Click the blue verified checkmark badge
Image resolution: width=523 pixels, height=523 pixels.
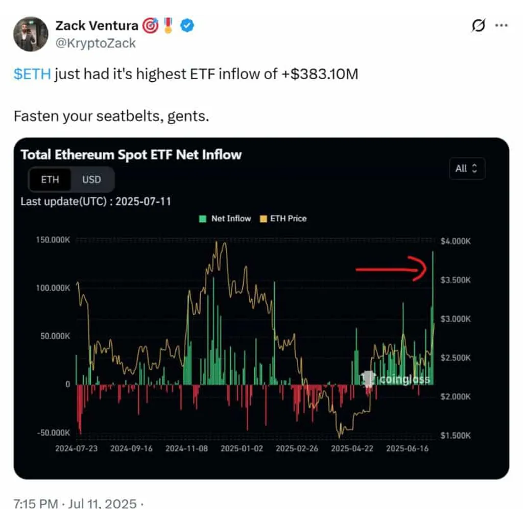187,26
